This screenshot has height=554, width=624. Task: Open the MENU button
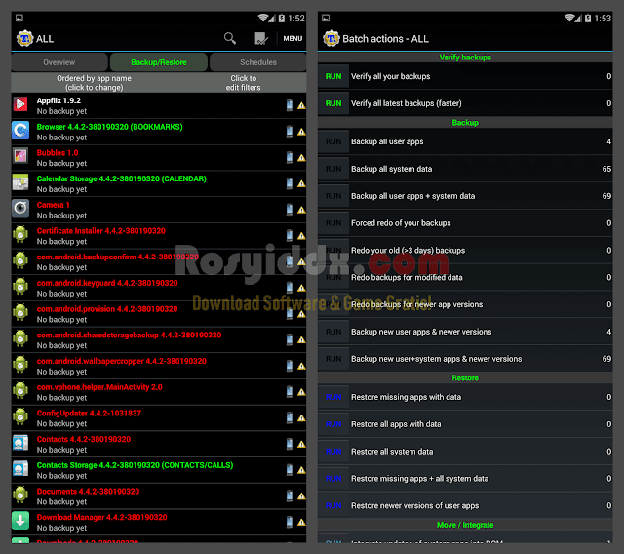(x=292, y=39)
